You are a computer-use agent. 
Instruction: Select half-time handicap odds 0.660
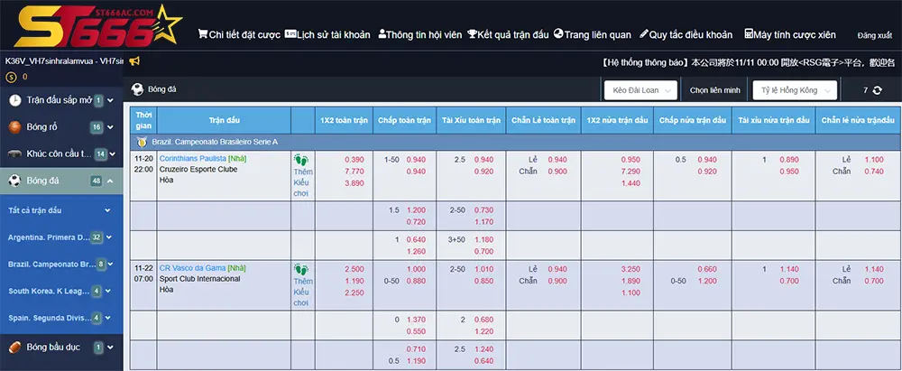[x=707, y=269]
